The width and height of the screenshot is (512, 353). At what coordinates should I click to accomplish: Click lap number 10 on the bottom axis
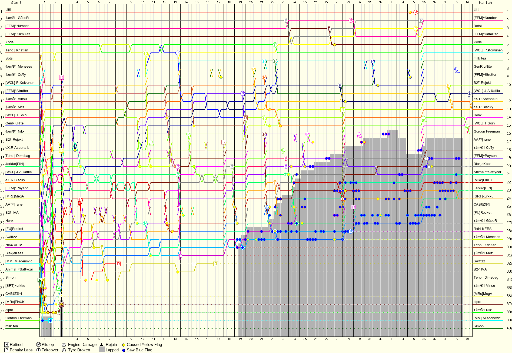pyautogui.click(x=143, y=339)
